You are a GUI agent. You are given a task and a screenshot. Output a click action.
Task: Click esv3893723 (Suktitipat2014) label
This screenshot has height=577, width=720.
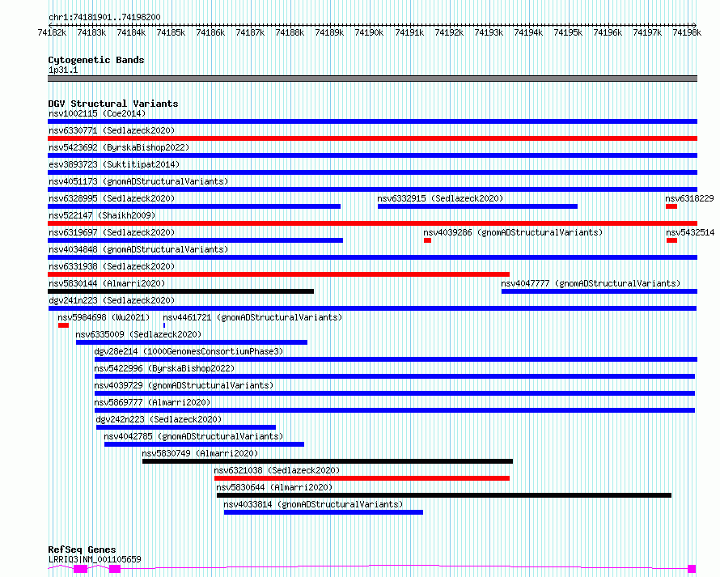tap(114, 164)
